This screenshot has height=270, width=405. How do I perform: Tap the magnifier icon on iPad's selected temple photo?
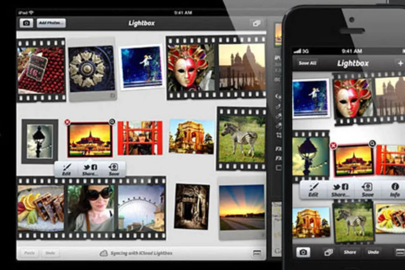(112, 122)
